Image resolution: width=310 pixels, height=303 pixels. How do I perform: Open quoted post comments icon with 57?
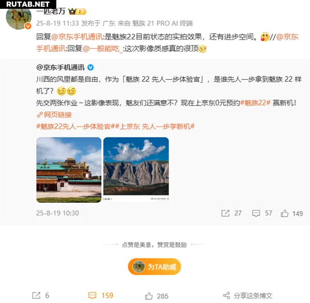coord(256,214)
